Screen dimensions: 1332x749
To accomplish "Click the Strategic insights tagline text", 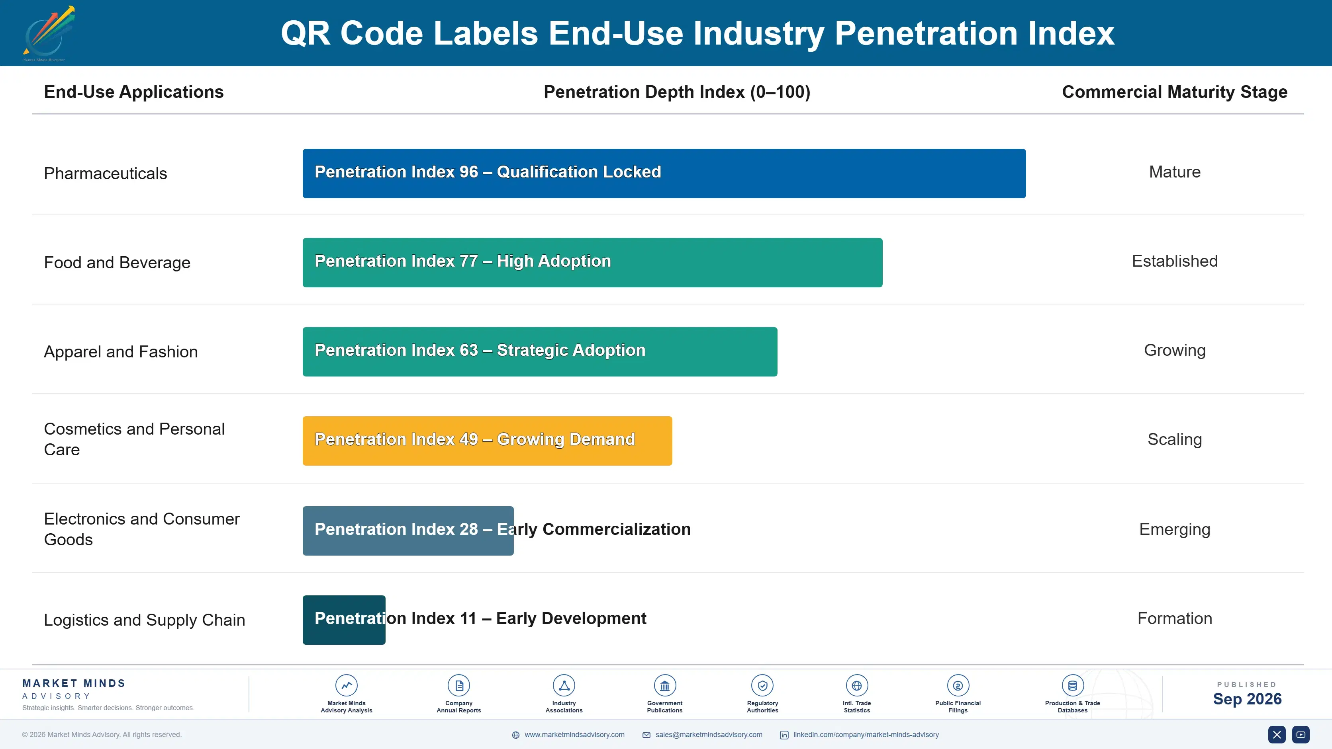I will coord(108,708).
